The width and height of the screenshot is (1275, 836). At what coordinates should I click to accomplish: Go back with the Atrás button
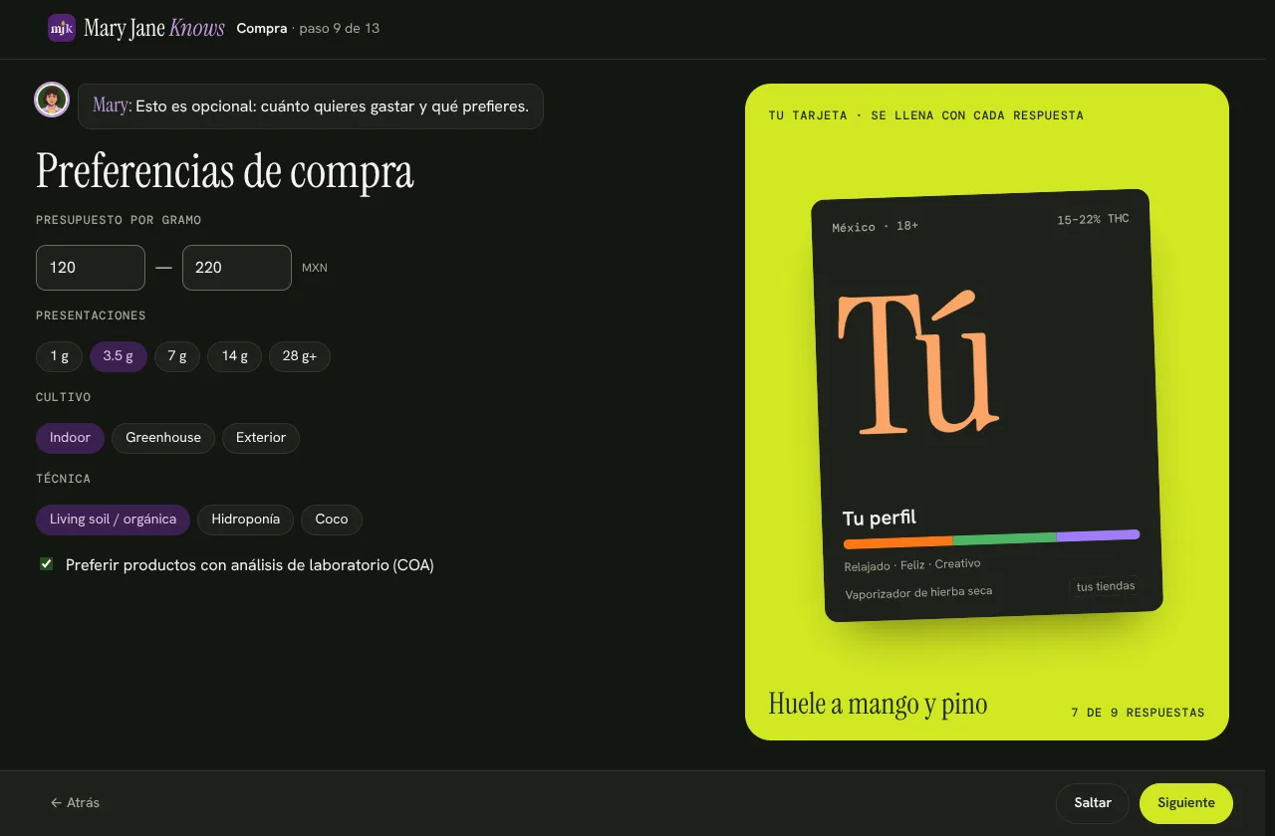click(75, 803)
